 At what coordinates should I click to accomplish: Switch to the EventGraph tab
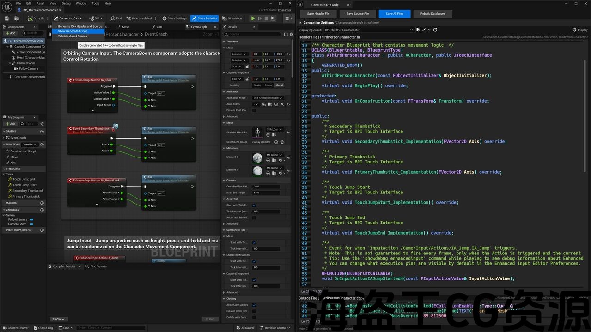pyautogui.click(x=199, y=27)
